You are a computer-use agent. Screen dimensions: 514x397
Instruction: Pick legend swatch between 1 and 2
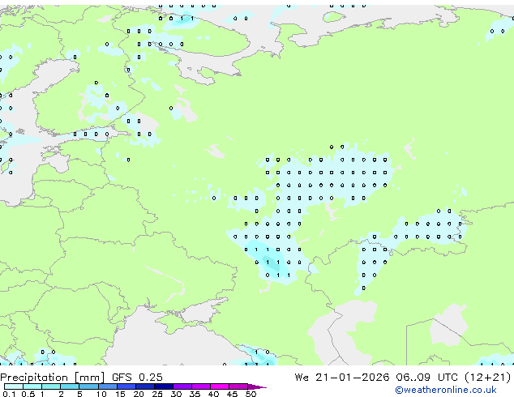pos(51,387)
